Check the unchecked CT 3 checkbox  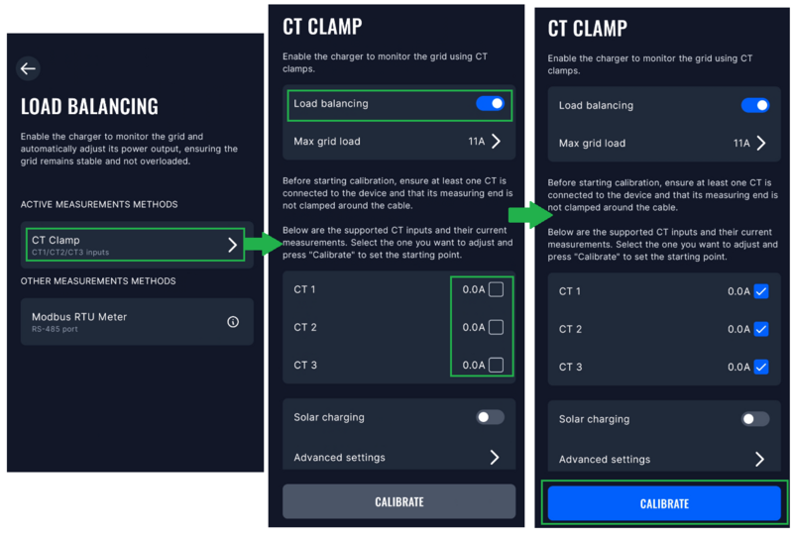(496, 365)
